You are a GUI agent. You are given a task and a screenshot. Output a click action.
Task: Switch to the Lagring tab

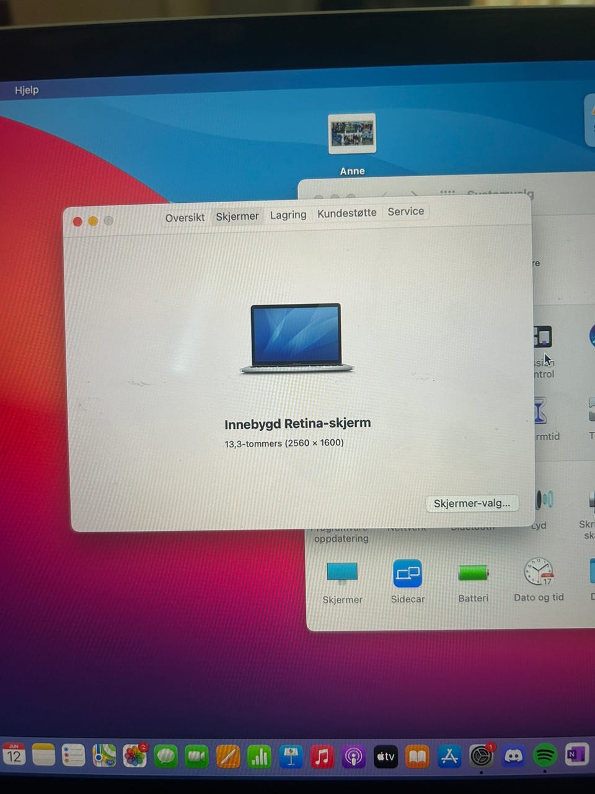tap(288, 215)
